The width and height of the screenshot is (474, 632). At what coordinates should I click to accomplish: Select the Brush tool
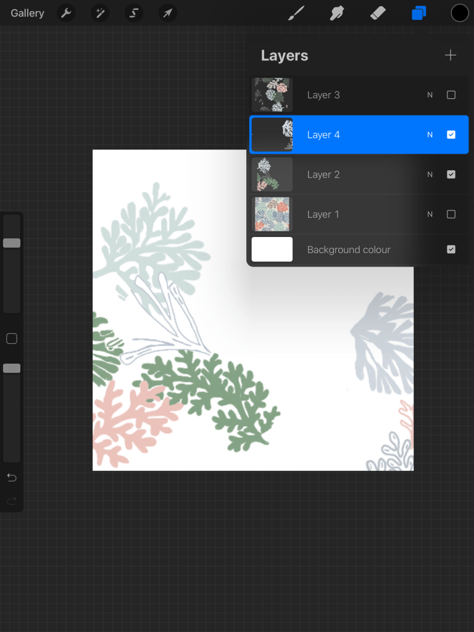pos(296,13)
